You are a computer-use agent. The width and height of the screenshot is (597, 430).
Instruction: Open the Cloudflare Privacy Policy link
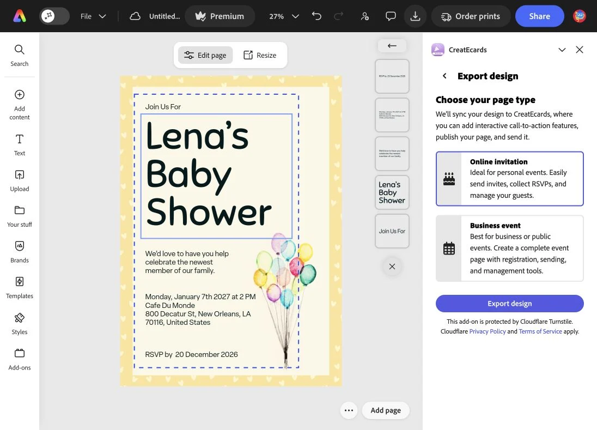(488, 331)
